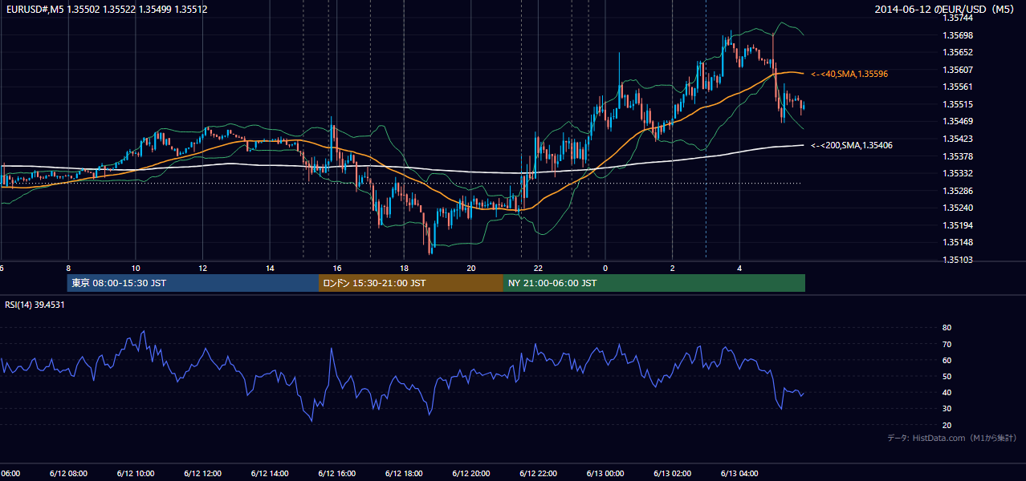Click RSI axis level 40
This screenshot has height=481, width=1026.
947,392
